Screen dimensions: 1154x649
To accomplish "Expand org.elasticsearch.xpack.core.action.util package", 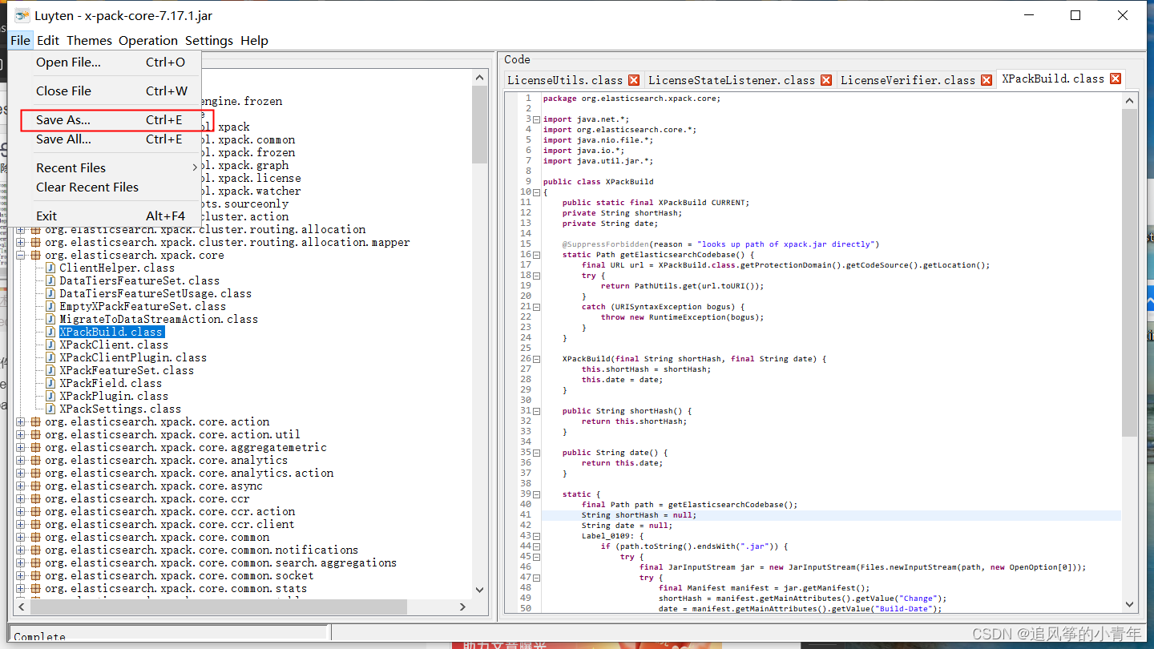I will point(21,435).
